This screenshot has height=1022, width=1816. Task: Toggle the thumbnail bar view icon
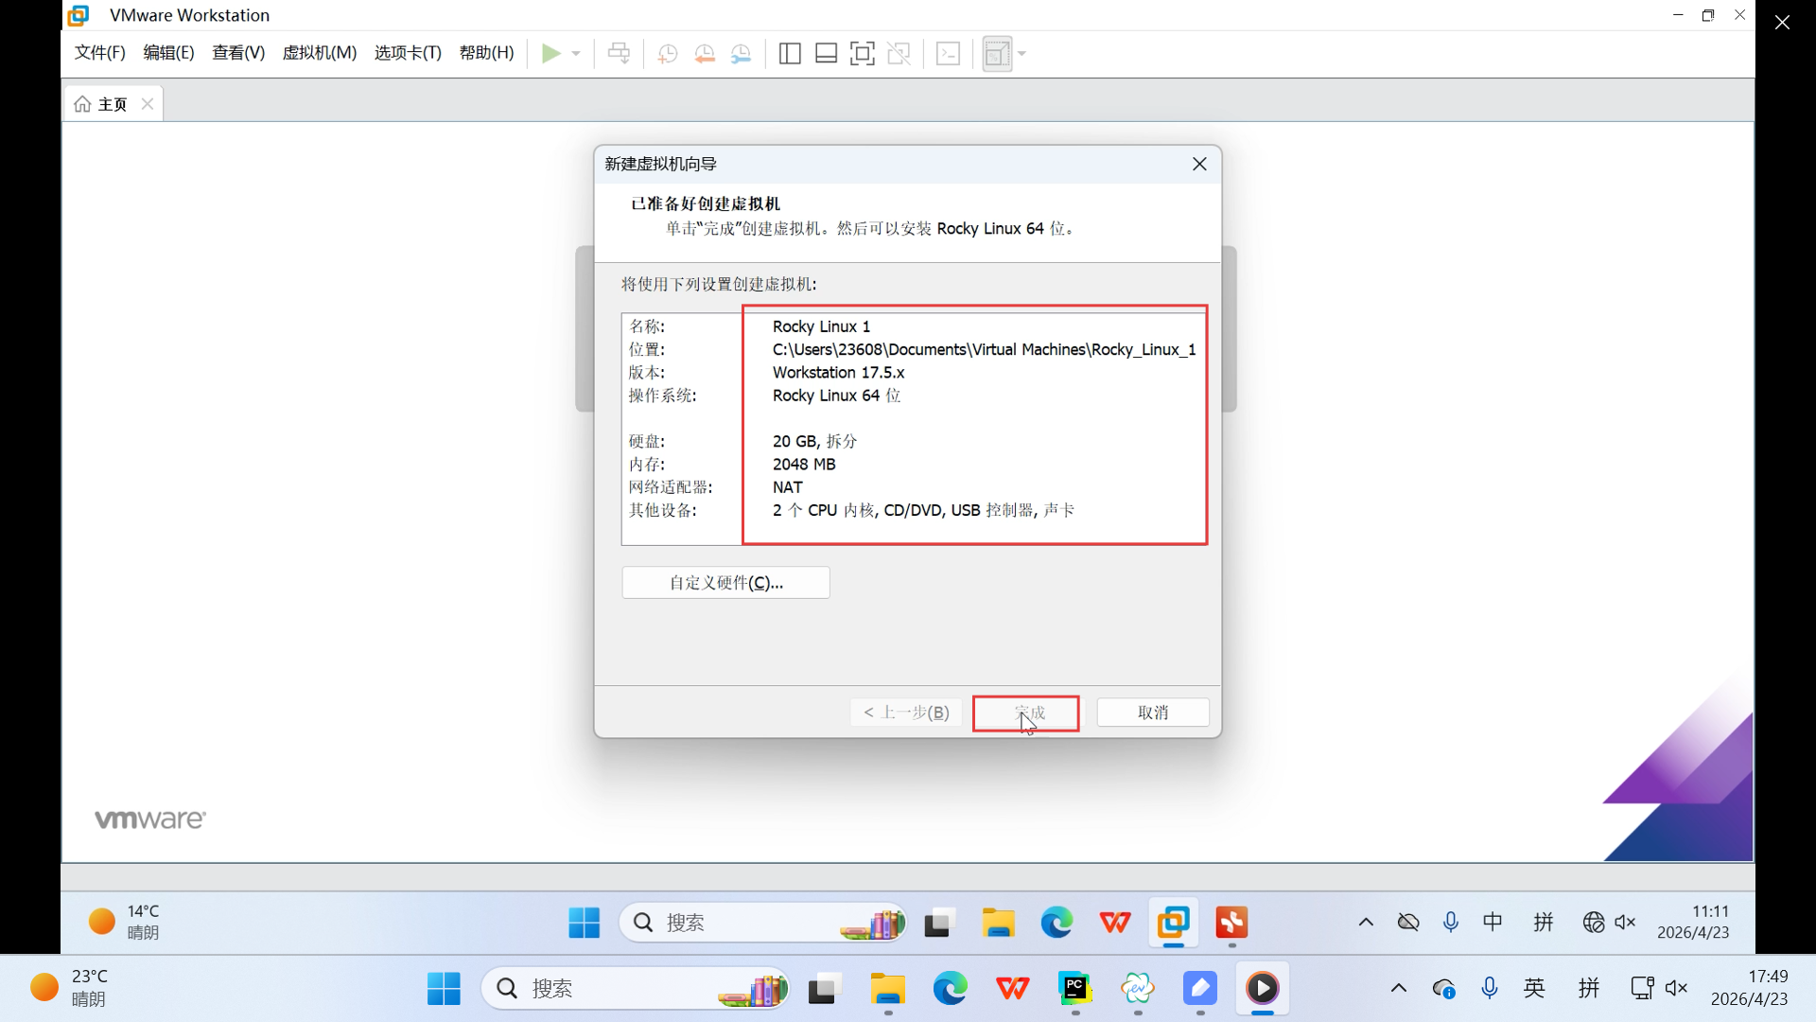tap(826, 54)
